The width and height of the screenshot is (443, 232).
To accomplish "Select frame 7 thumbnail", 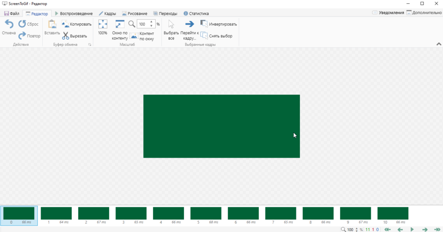I will tap(280, 216).
